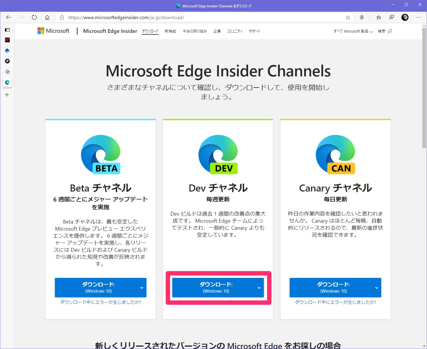Click the 毎日更新 subtitle text
Screen dimensions: 427x349
point(335,199)
